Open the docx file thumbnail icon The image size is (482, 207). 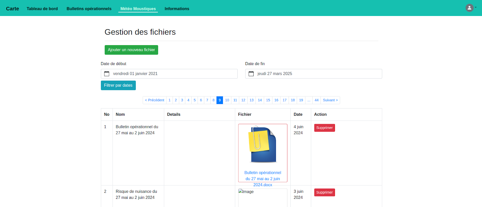point(262,145)
